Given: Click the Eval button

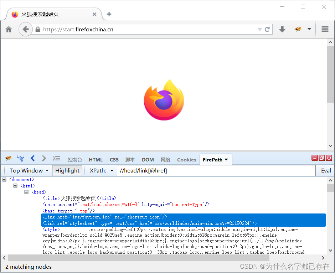Looking at the screenshot, I should click(x=326, y=170).
